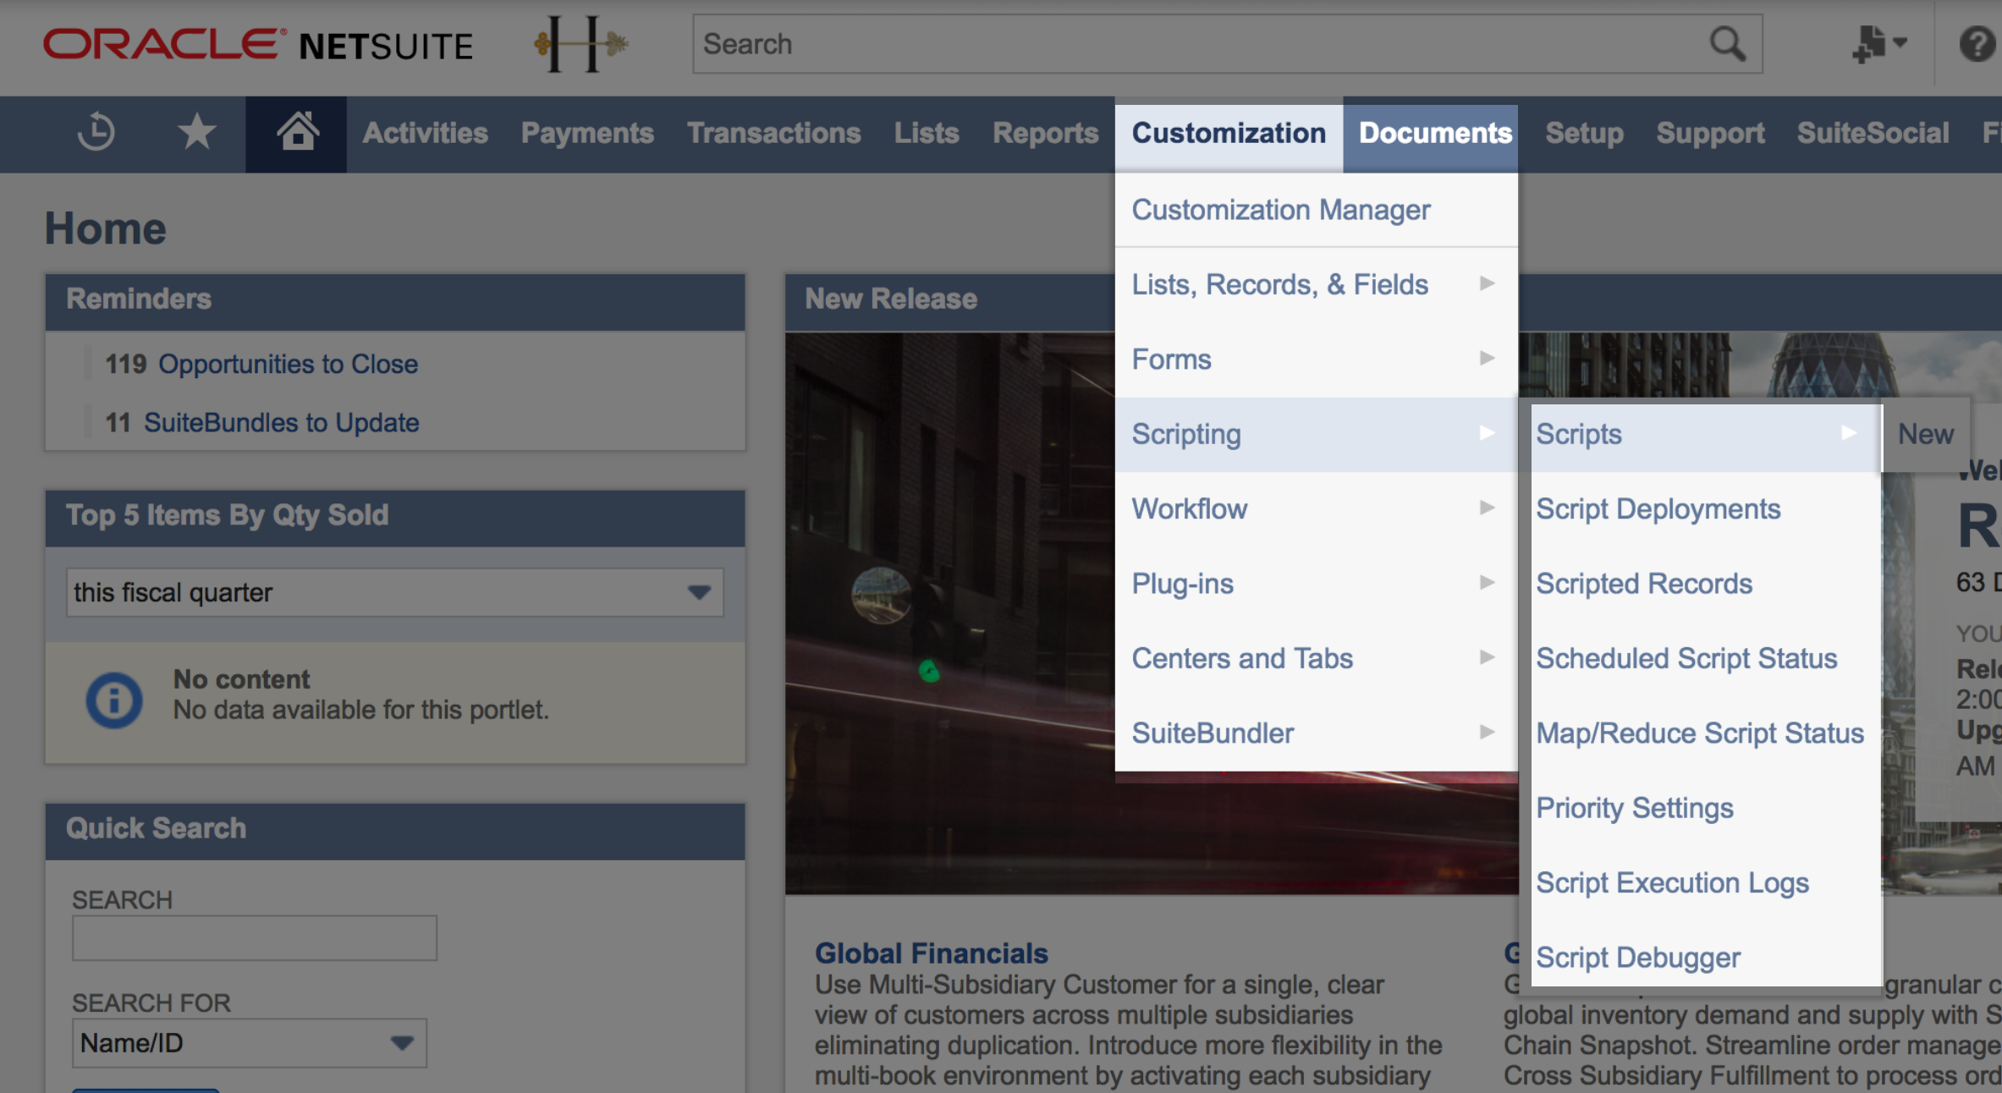Go to Home via house icon

tap(297, 132)
